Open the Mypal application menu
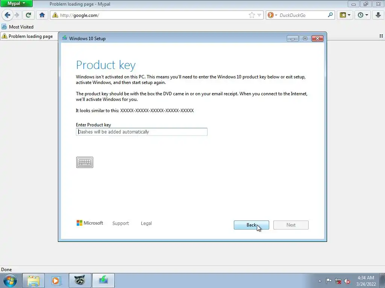This screenshot has height=288, width=385. point(17,3)
